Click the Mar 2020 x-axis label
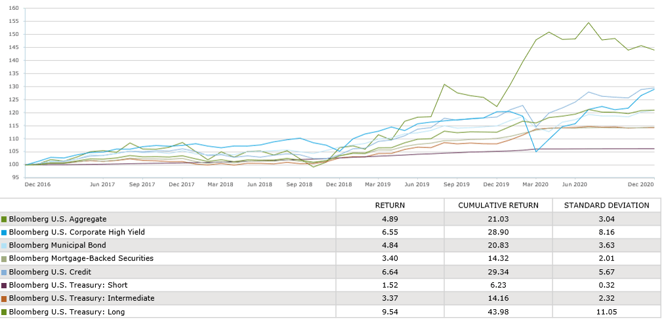 (x=536, y=185)
